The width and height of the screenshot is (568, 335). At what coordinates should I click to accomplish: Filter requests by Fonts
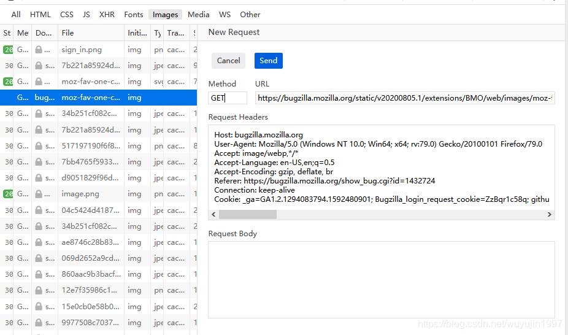[x=134, y=15]
